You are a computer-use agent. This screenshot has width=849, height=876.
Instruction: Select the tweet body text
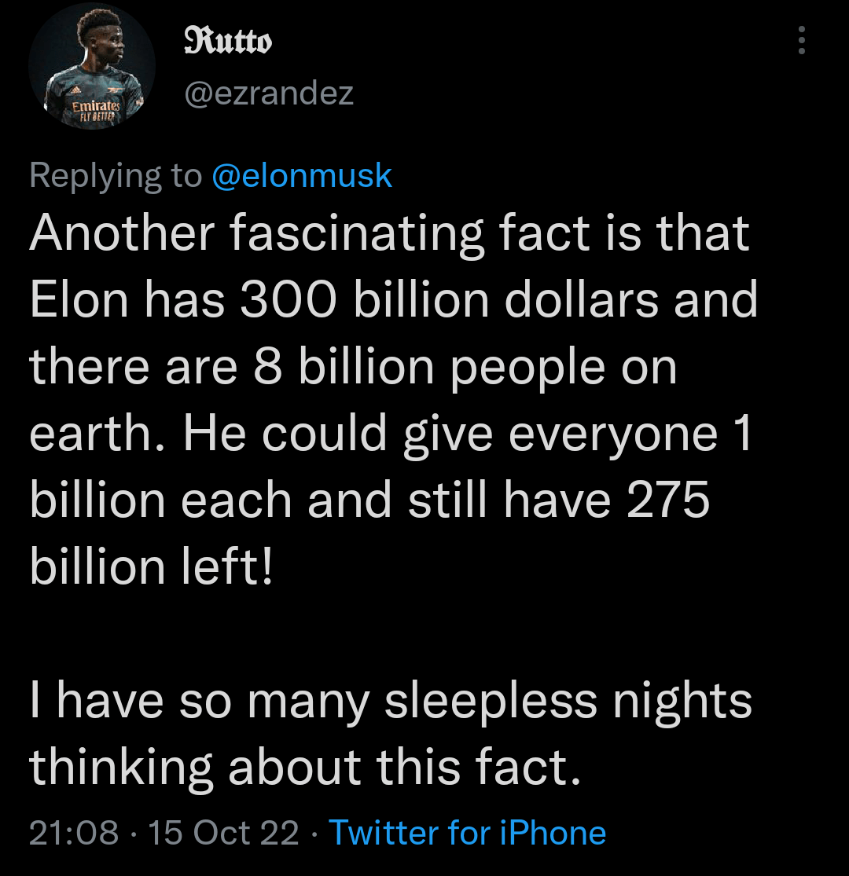(x=393, y=393)
